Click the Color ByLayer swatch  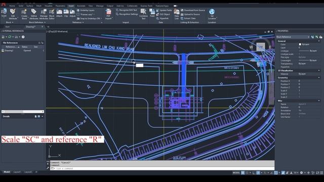[300, 44]
